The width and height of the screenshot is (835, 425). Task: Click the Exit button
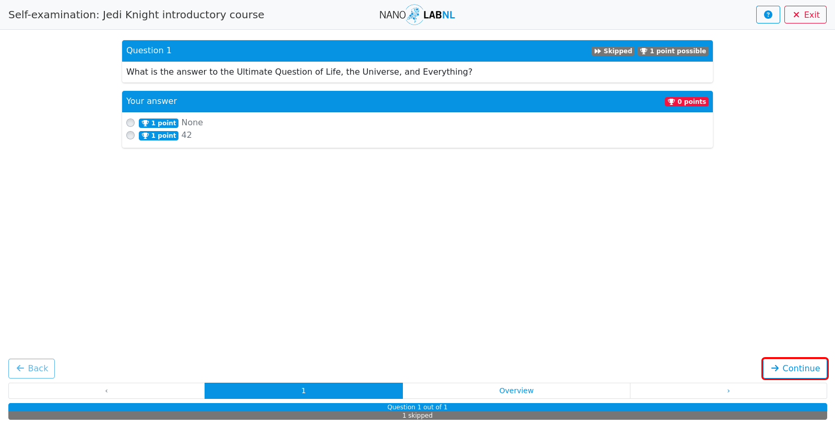(x=805, y=15)
